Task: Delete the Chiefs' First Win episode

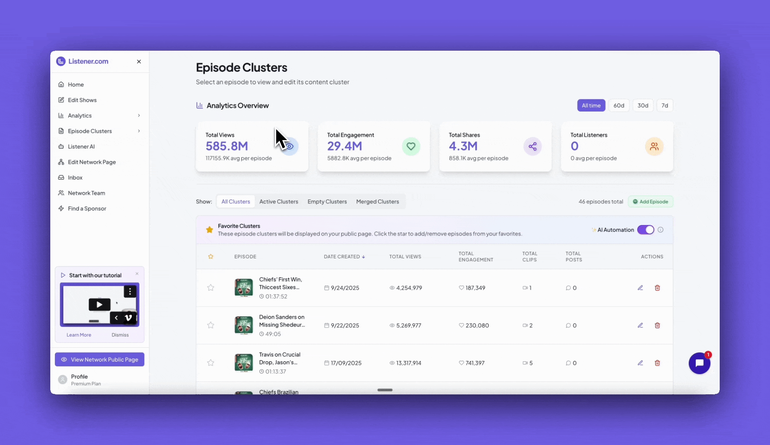Action: (657, 288)
